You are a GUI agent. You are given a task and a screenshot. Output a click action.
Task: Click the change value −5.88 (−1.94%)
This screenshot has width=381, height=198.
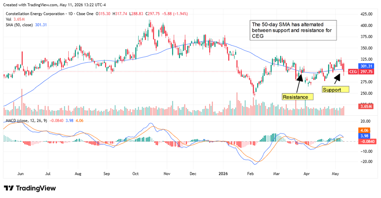175,14
